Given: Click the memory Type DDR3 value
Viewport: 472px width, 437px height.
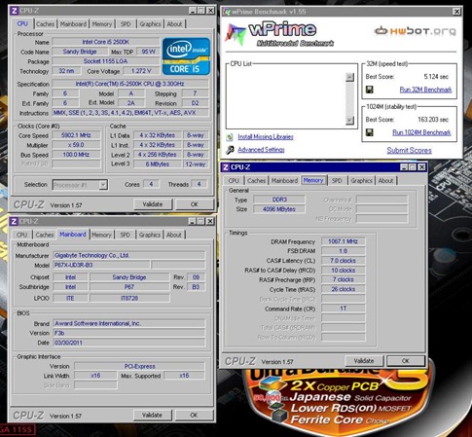Looking at the screenshot, I should [x=279, y=200].
